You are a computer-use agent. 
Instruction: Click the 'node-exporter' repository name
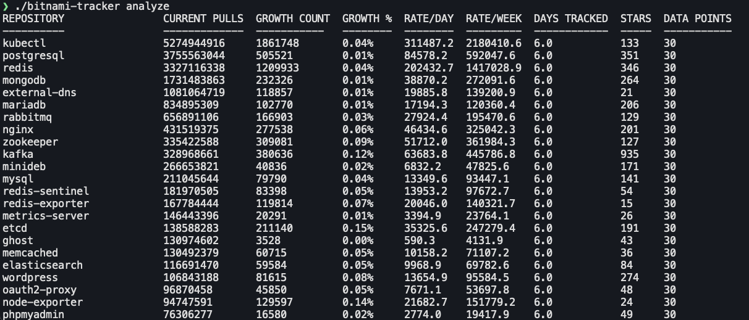click(43, 302)
